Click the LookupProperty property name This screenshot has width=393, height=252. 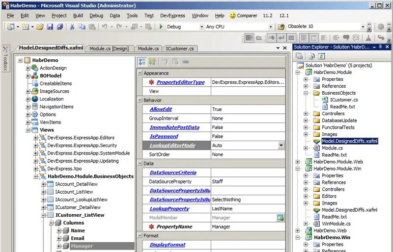(169, 209)
